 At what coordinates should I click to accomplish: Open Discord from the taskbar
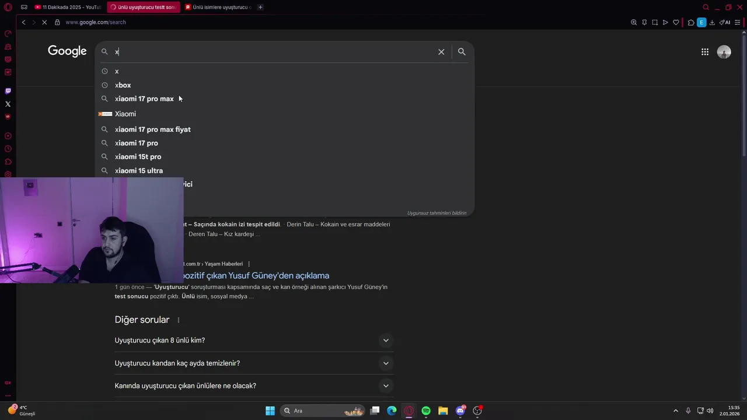click(460, 411)
